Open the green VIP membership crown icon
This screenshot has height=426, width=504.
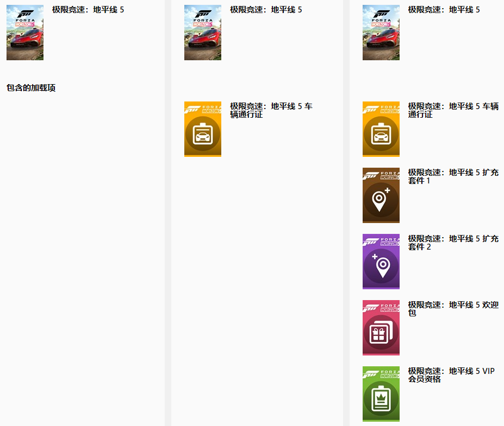pos(381,394)
